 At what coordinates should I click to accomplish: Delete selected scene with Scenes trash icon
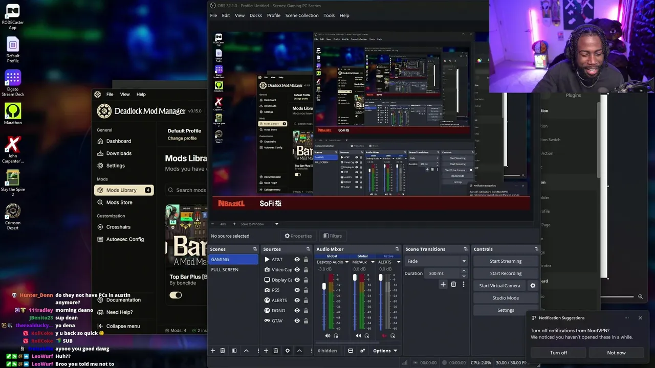[223, 351]
